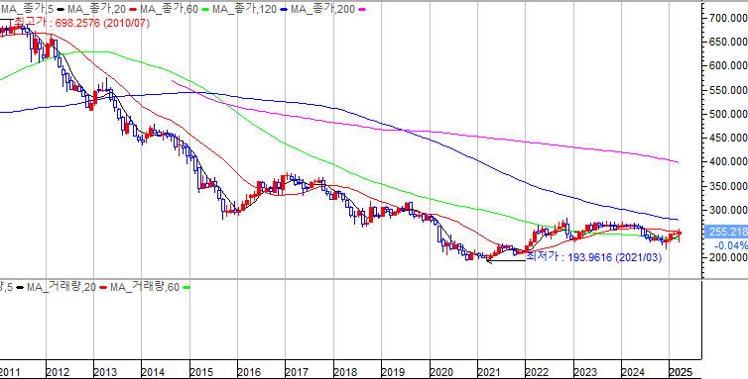Click the 500.000 price axis label
The height and width of the screenshot is (379, 748).
coord(728,114)
